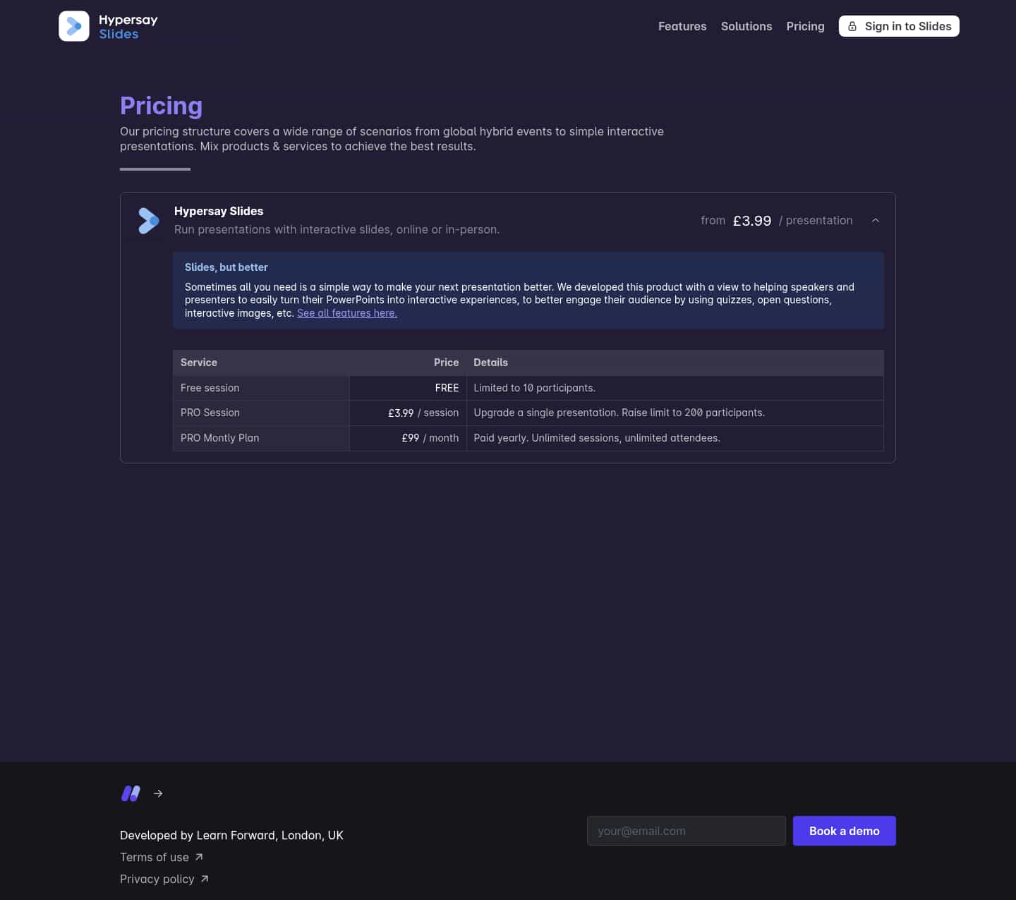
Task: Click the external-link arrow beside Privacy policy
Action: (205, 879)
